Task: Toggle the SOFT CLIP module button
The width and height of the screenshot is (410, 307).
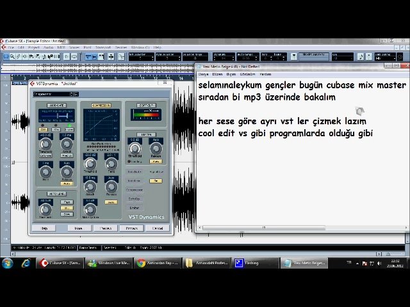Action: [x=146, y=106]
